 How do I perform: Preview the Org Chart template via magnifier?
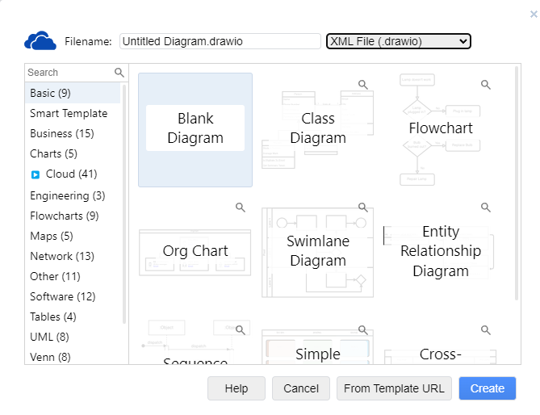(x=241, y=207)
